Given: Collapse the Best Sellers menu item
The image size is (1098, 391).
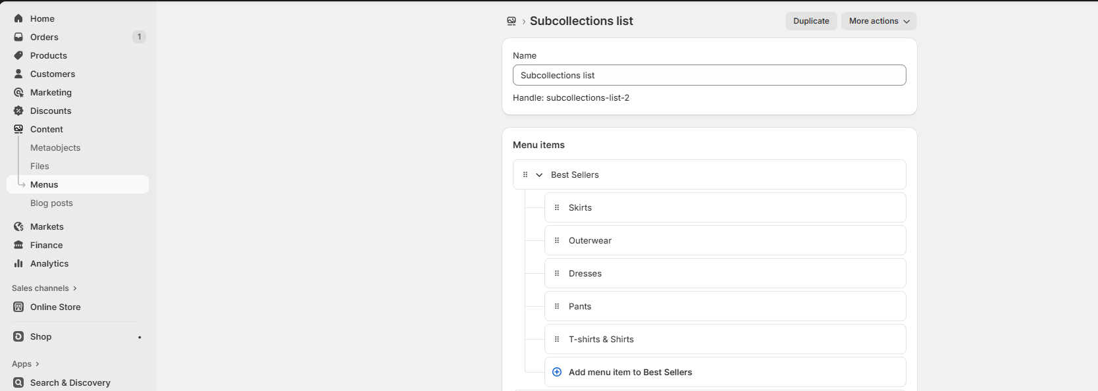Looking at the screenshot, I should pyautogui.click(x=539, y=175).
